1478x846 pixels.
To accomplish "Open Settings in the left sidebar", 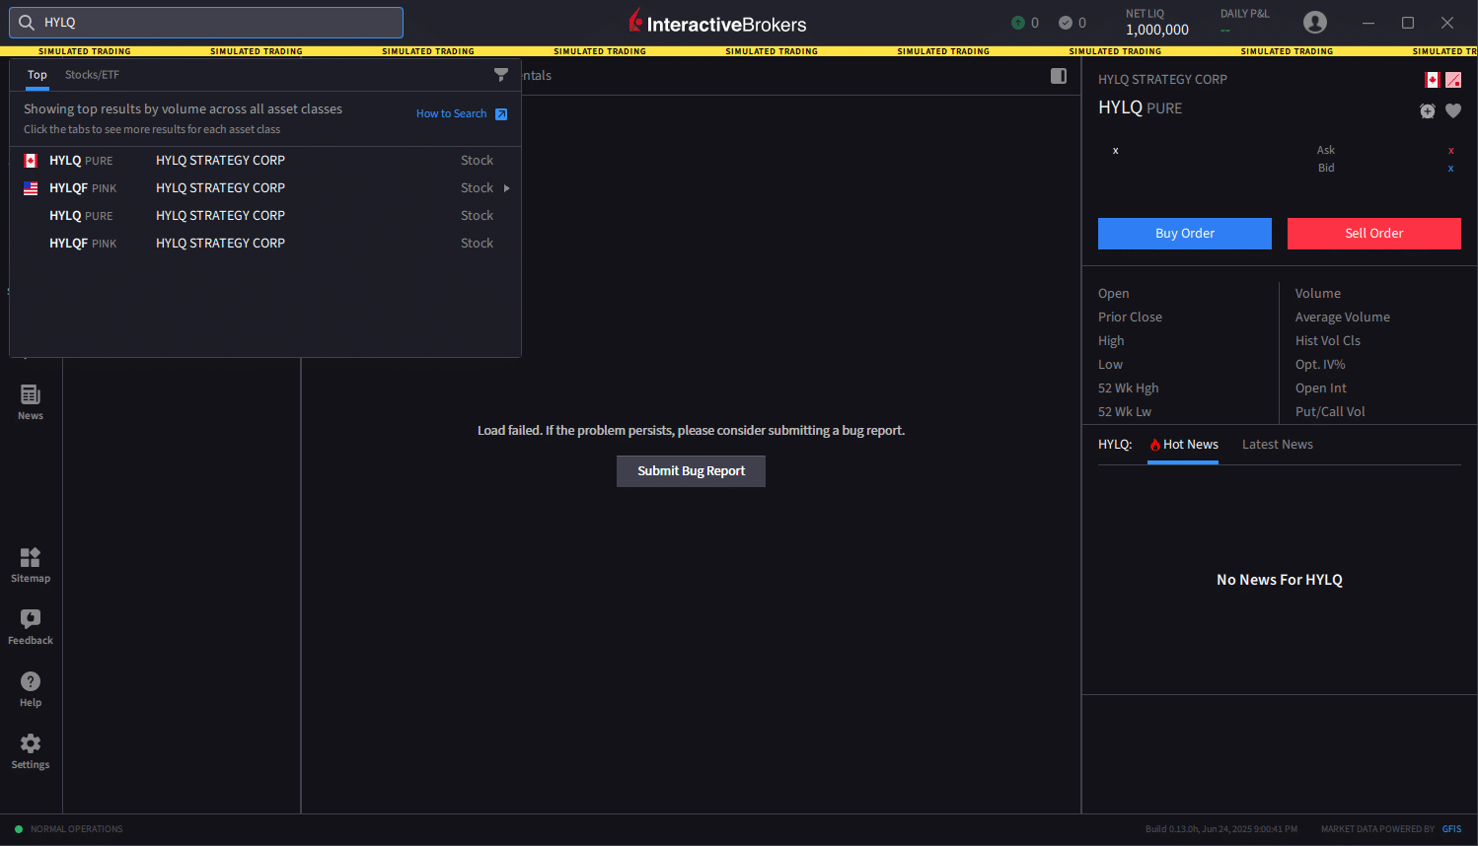I will tap(31, 751).
